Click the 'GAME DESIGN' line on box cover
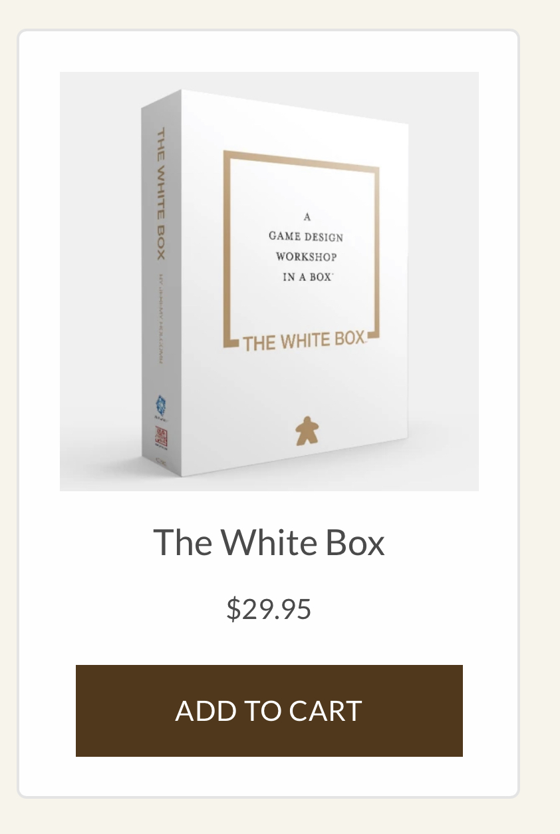560x834 pixels. click(306, 236)
